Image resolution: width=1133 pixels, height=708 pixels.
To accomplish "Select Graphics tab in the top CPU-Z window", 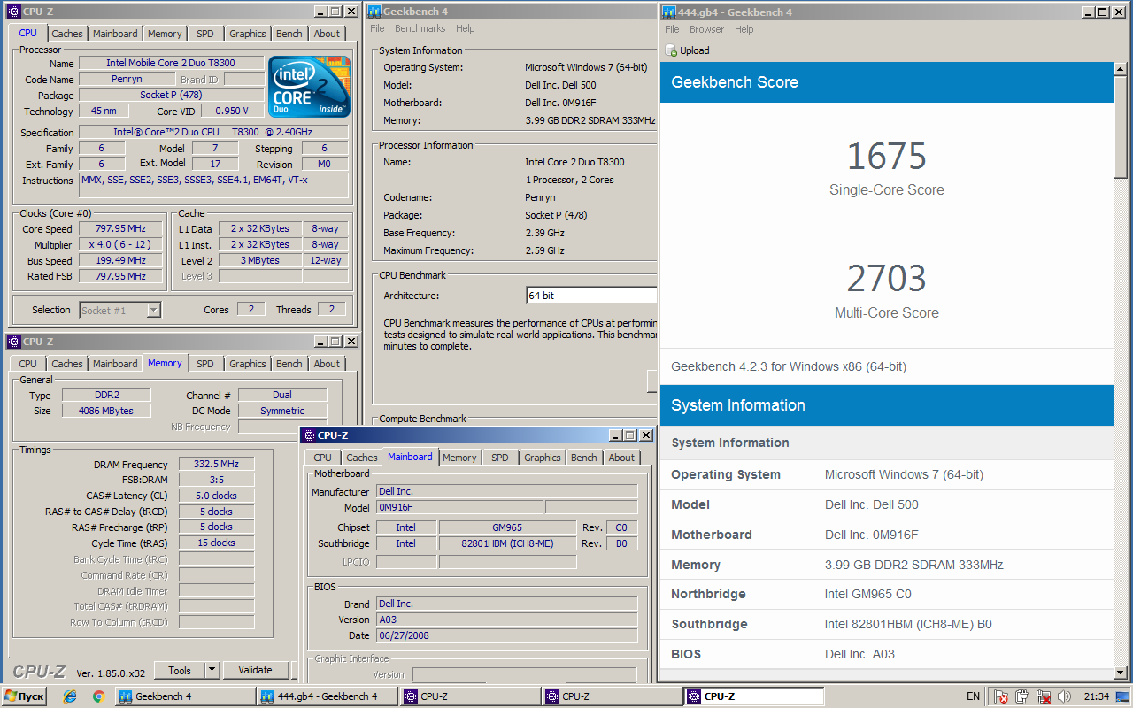I will 248,34.
